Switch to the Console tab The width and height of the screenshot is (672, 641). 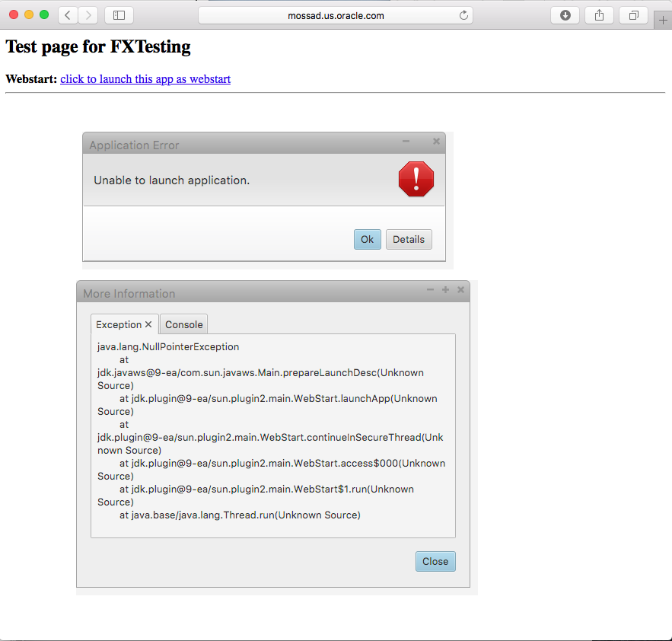[184, 324]
